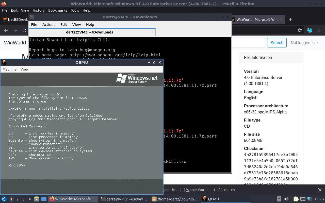Open Firefox application menu hamburger icon
Image resolution: width=325 pixels, height=203 pixels.
[x=319, y=30]
